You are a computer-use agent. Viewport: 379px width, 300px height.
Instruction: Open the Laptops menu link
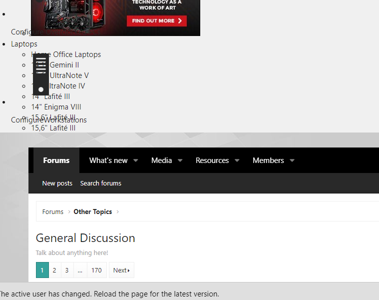(x=24, y=44)
